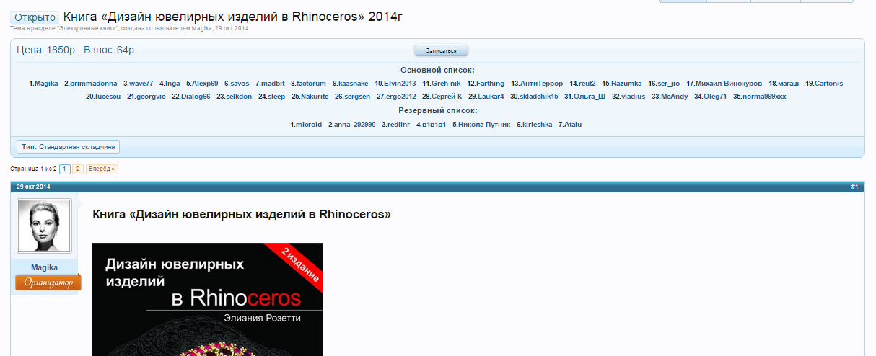The image size is (876, 356).
Task: View sleep user profile
Action: point(276,97)
